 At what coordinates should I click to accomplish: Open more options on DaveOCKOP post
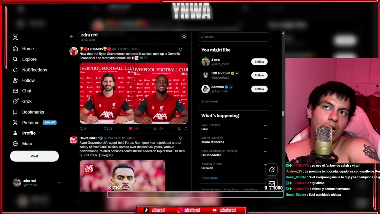186,138
